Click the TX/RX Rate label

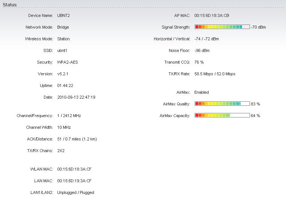click(179, 74)
